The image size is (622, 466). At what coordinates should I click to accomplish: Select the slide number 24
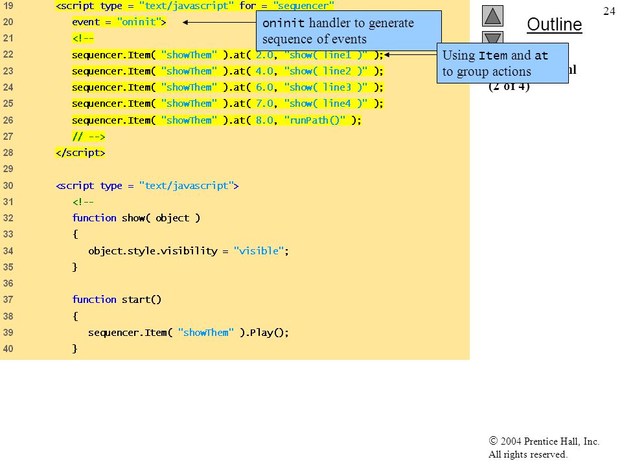coord(609,11)
